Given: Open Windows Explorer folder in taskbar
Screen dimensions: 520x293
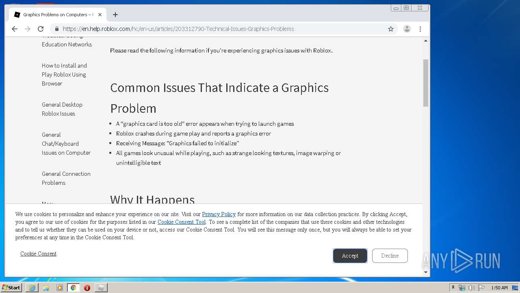Looking at the screenshot, I should [46, 288].
